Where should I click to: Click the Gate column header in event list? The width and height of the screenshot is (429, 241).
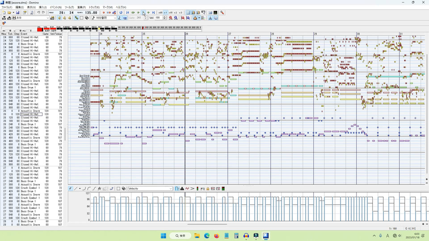[46, 34]
